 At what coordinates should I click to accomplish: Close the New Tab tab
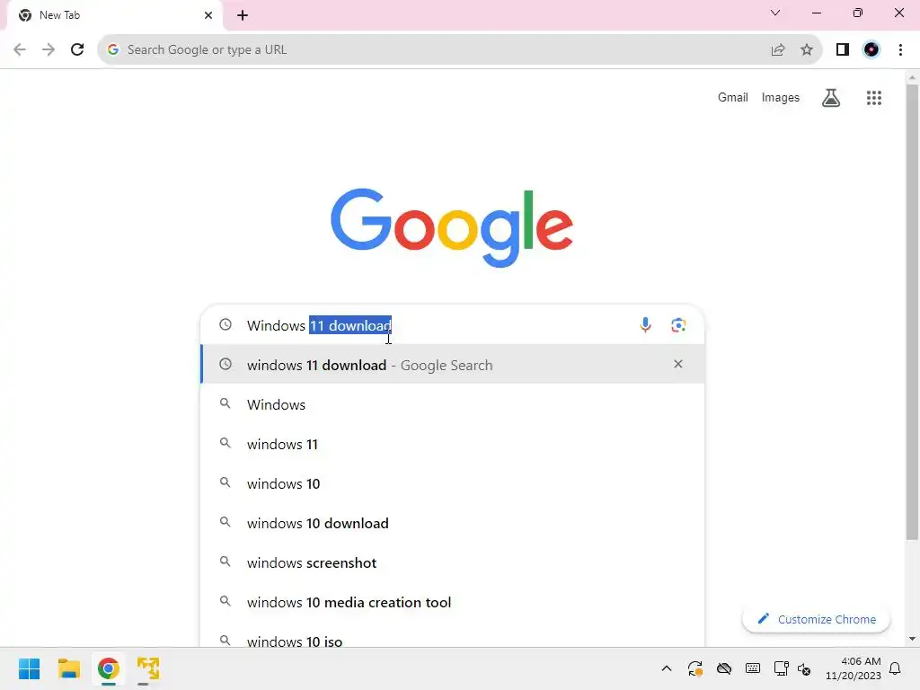(x=208, y=15)
